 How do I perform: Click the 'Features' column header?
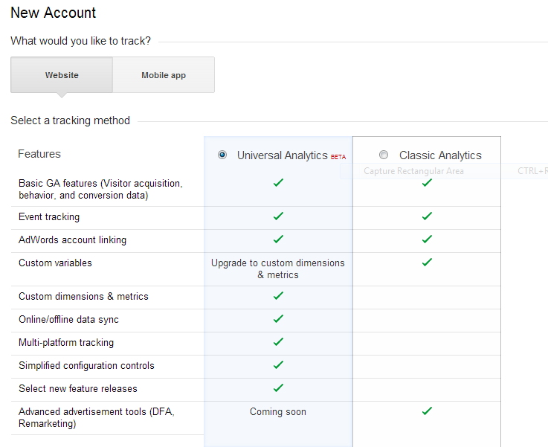click(x=39, y=154)
